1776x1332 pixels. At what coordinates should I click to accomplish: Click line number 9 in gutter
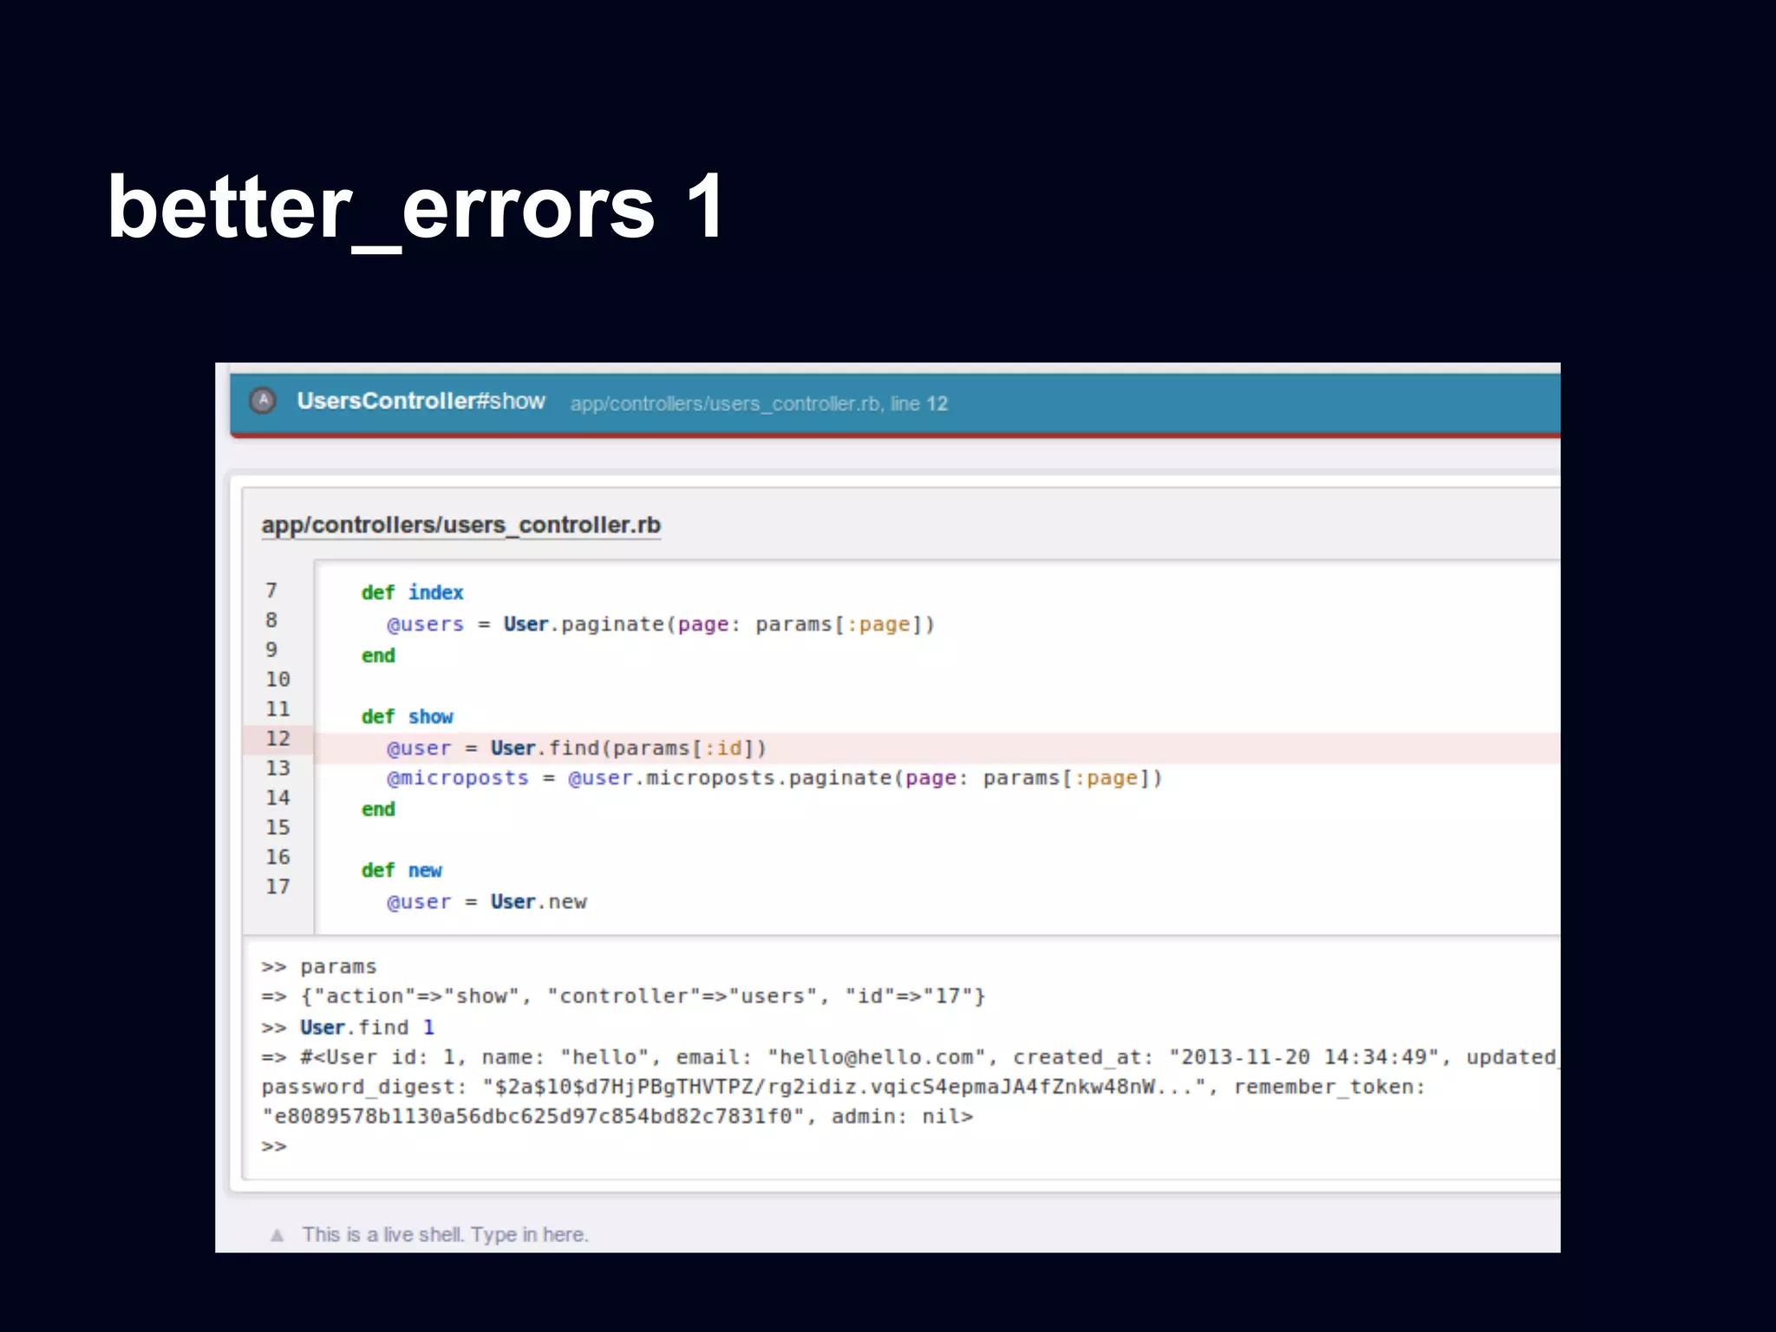271,650
